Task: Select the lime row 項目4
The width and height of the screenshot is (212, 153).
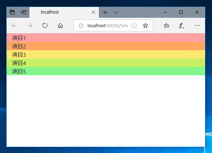Action: click(106, 63)
